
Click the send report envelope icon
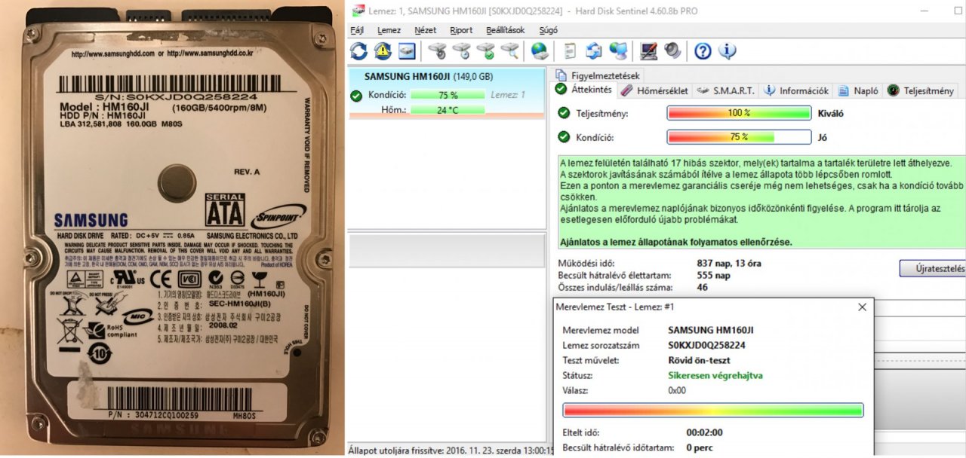(594, 51)
